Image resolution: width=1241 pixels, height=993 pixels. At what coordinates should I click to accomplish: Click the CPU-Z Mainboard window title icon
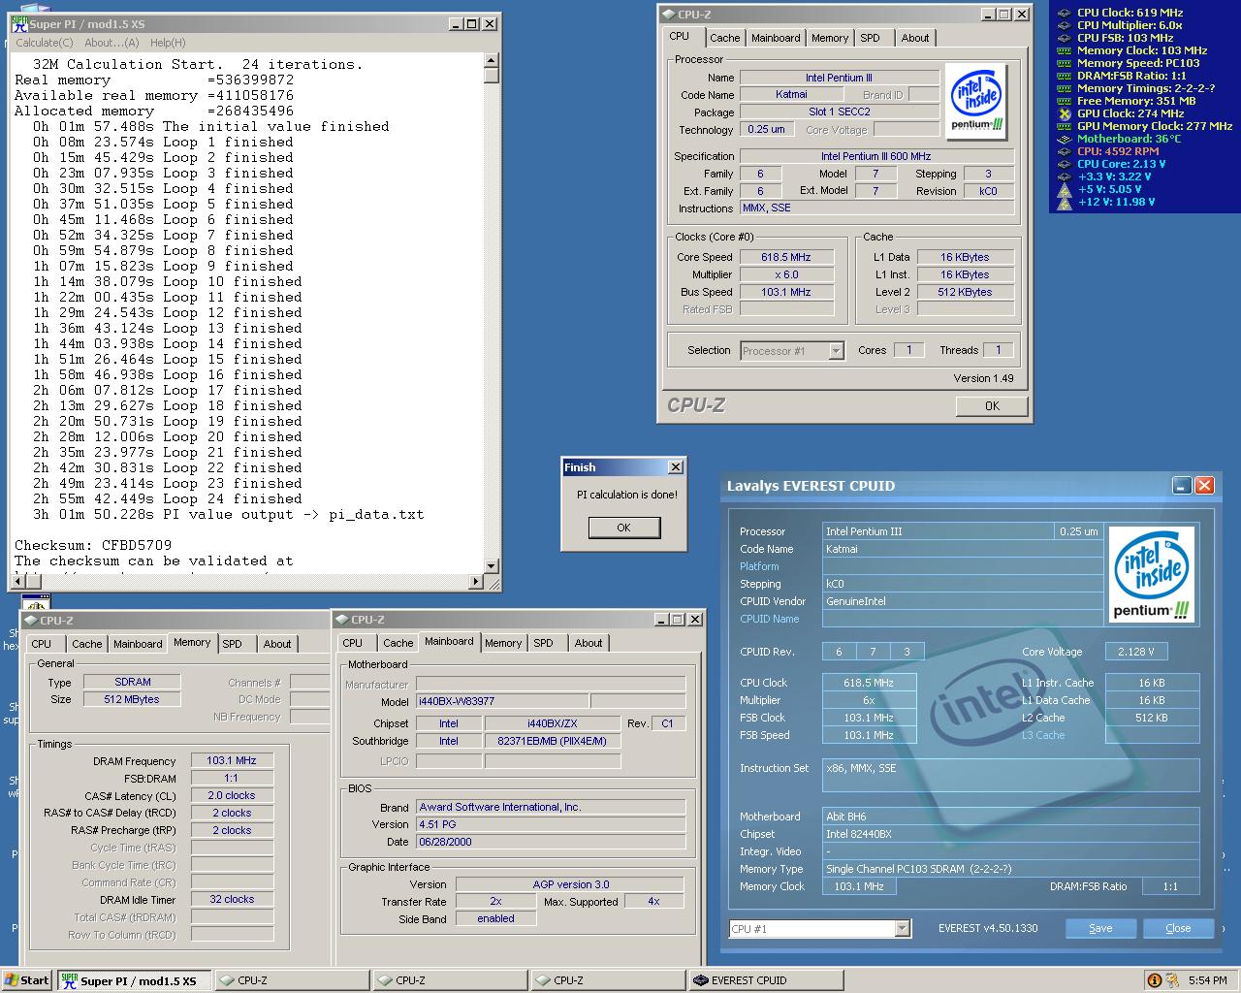342,620
